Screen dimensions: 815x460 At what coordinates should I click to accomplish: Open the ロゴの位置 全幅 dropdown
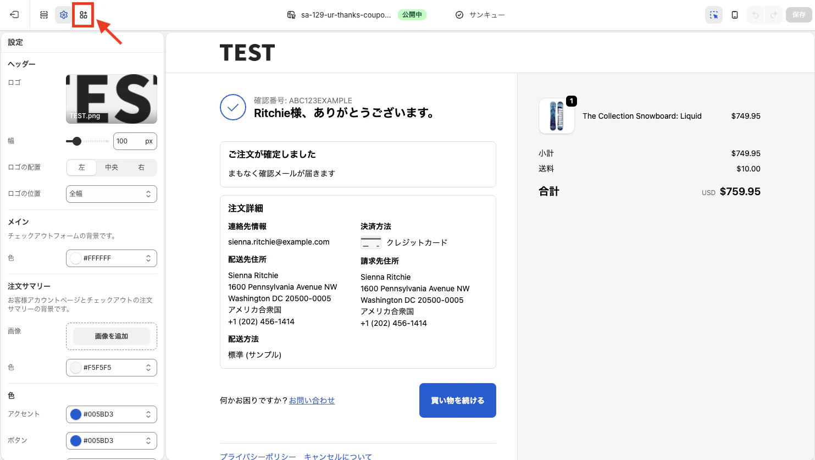tap(112, 194)
